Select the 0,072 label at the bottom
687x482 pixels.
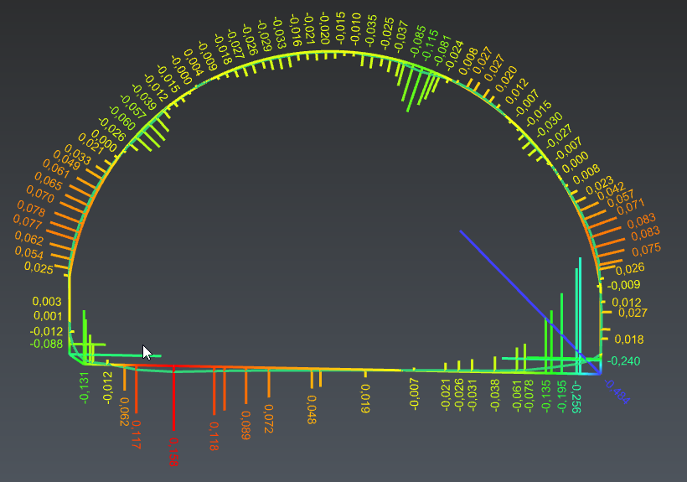pyautogui.click(x=269, y=418)
